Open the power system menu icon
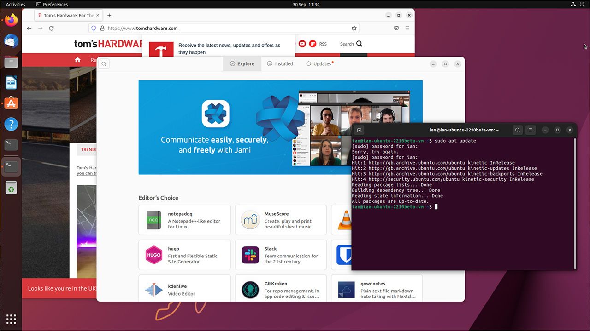The image size is (590, 331). [x=582, y=4]
